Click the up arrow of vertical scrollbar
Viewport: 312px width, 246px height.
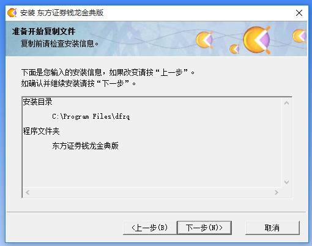tap(286, 103)
